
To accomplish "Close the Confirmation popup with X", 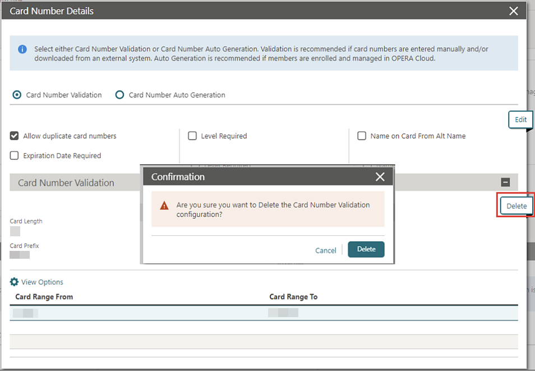I will [380, 177].
